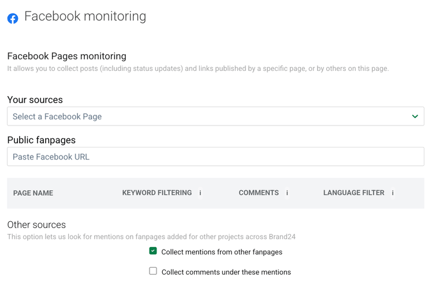This screenshot has width=440, height=288.
Task: Click the Public fanpages label
Action: point(42,140)
